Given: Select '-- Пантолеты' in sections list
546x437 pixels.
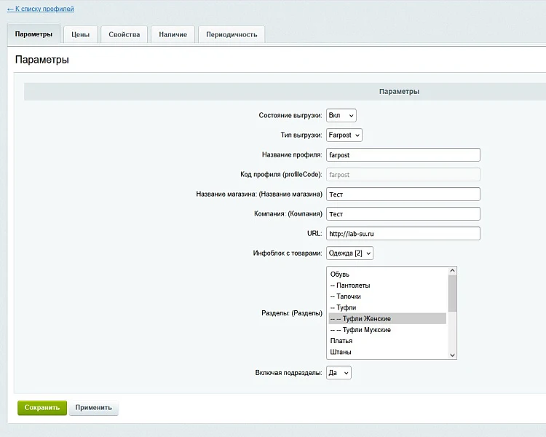Looking at the screenshot, I should [x=387, y=286].
